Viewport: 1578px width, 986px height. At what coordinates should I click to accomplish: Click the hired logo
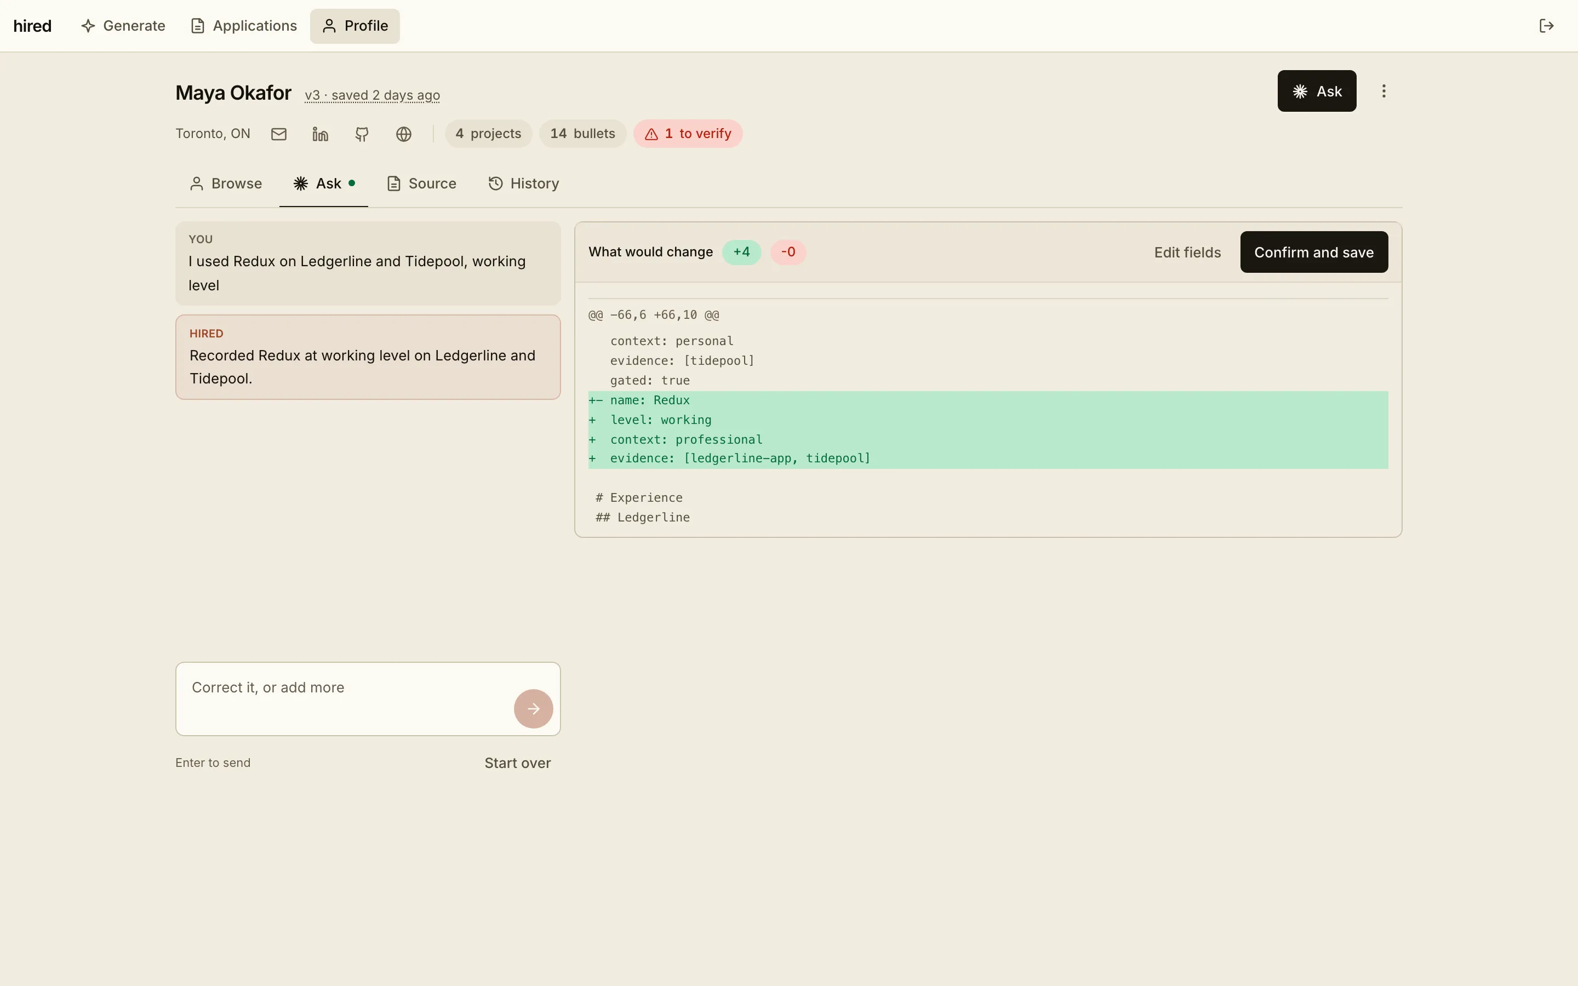32,26
